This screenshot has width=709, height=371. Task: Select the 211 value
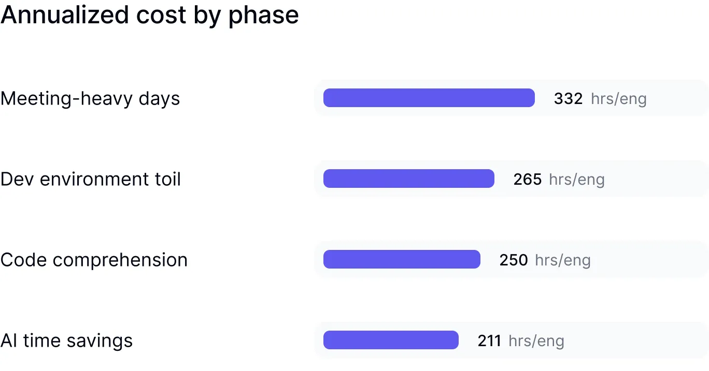pos(489,340)
